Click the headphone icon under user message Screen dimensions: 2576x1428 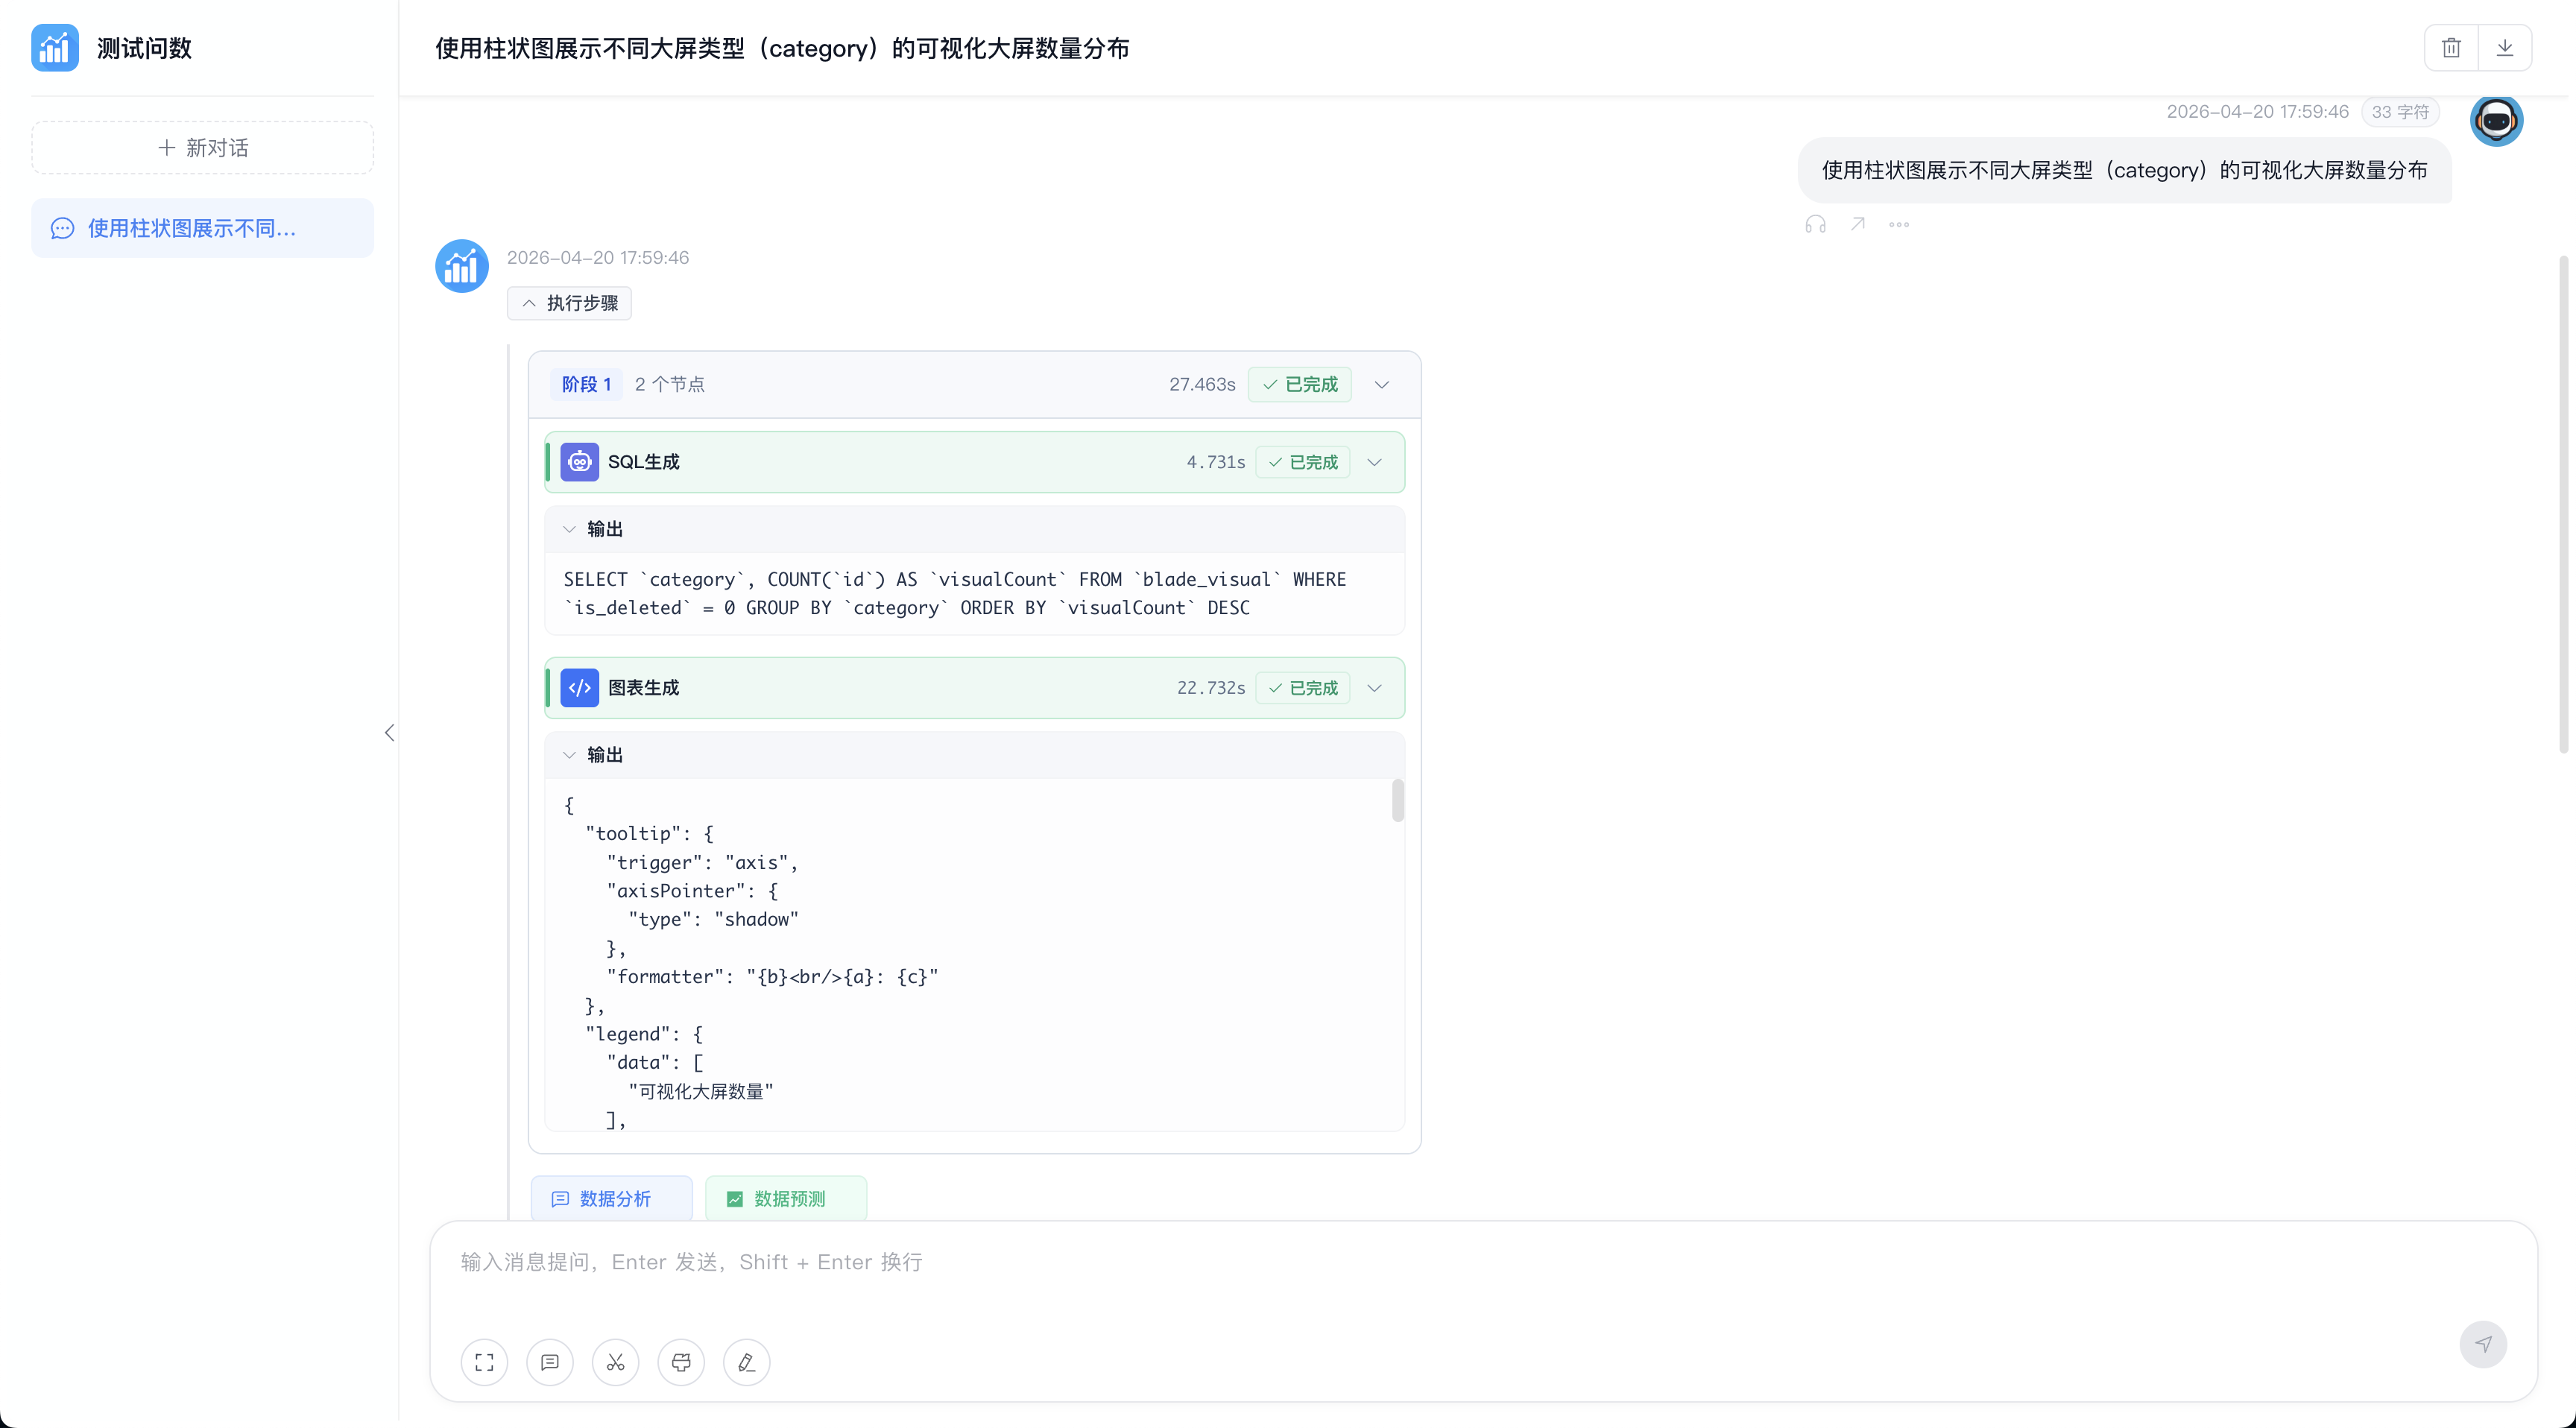click(1815, 224)
